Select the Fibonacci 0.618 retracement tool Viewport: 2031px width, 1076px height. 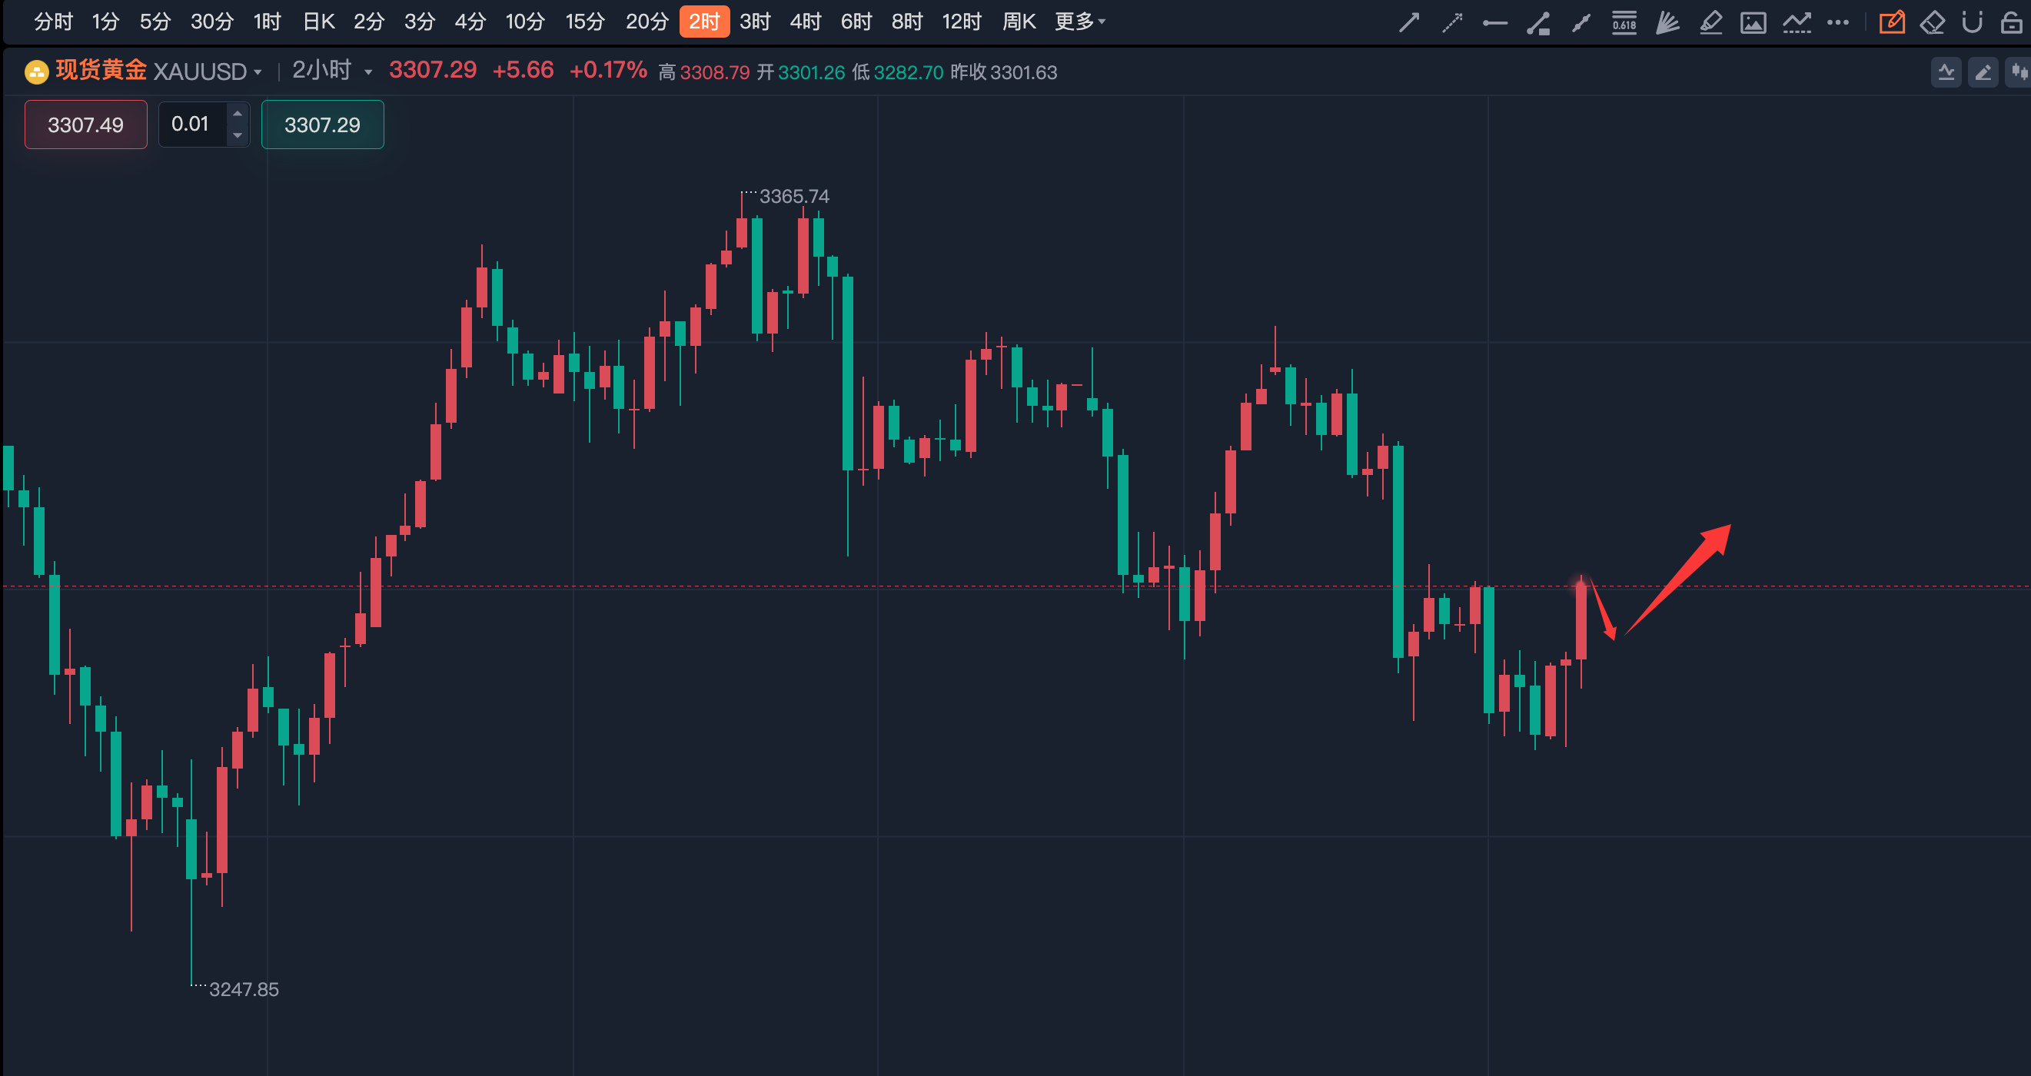pyautogui.click(x=1624, y=23)
